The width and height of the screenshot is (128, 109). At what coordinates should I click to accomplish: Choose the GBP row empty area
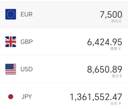(x=59, y=42)
